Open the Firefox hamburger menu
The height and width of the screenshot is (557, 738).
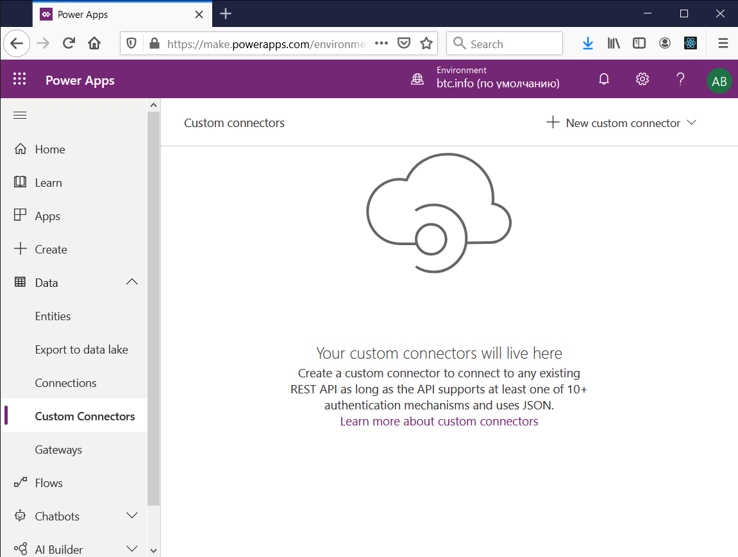[723, 44]
